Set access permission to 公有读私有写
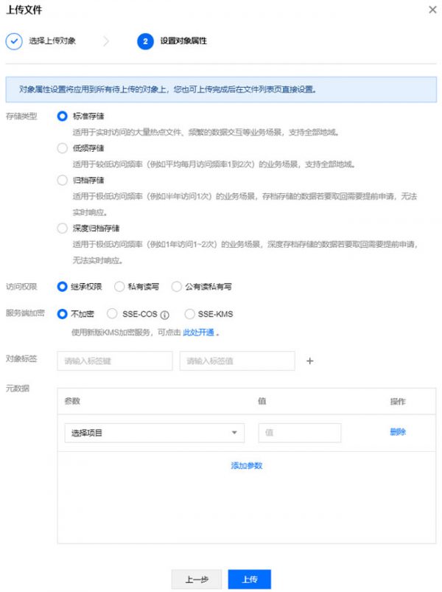The height and width of the screenshot is (592, 442). click(x=175, y=286)
